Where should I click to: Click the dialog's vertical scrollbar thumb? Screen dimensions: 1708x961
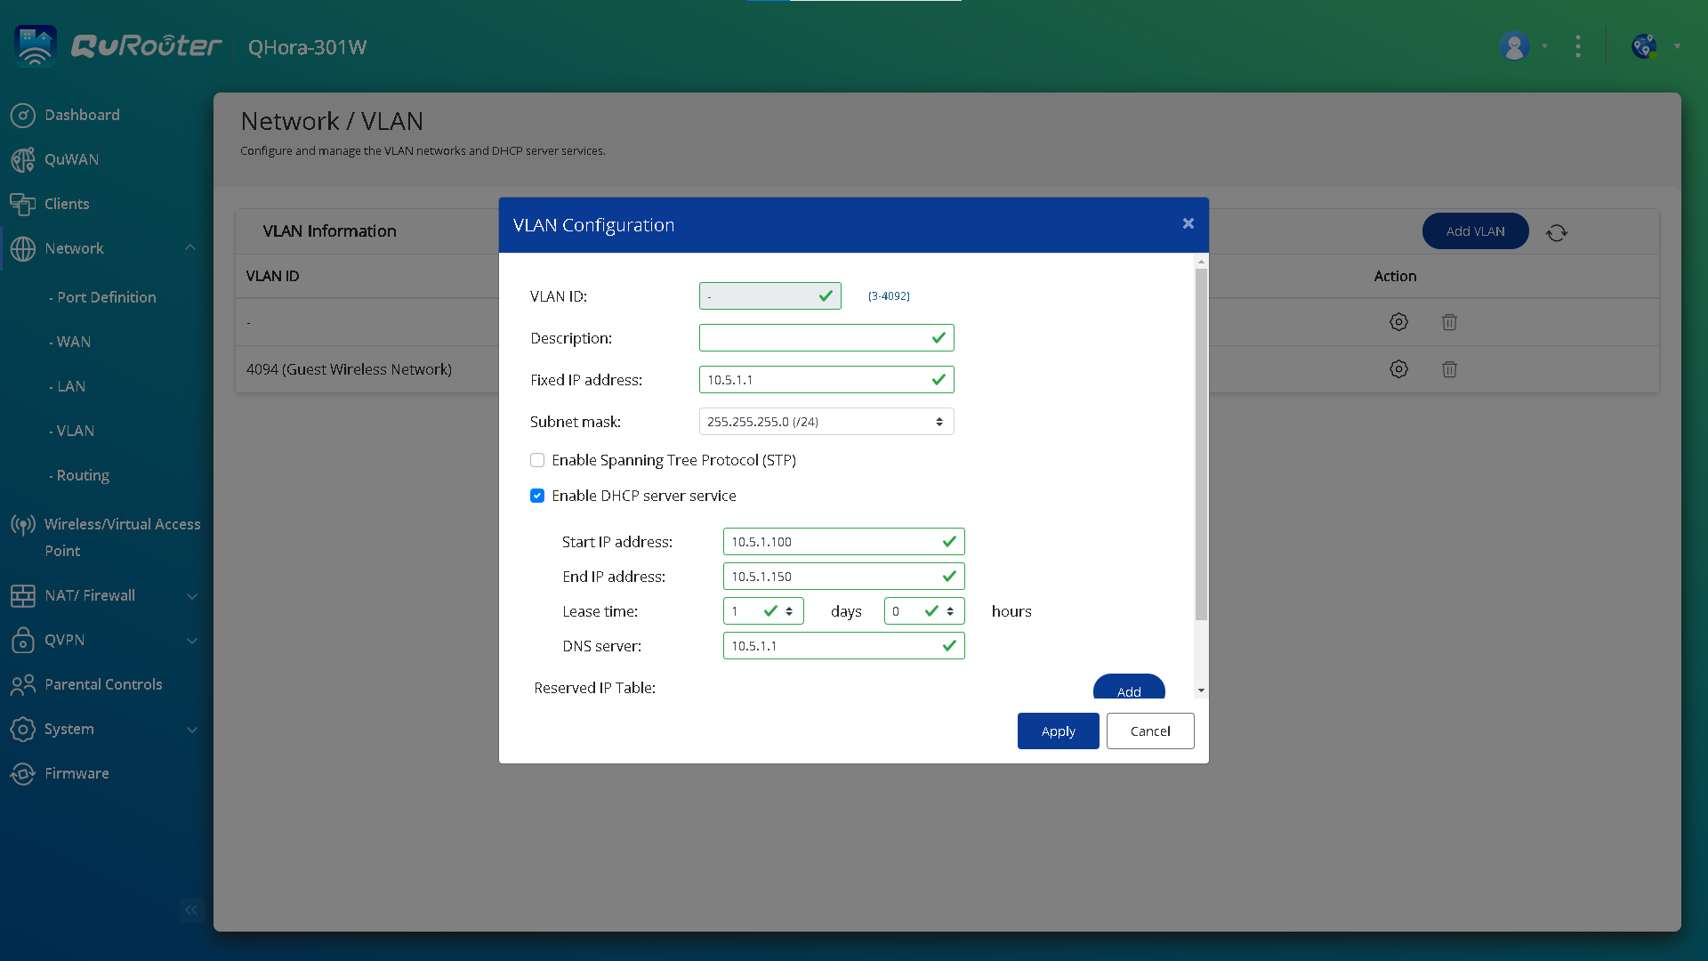pos(1201,445)
